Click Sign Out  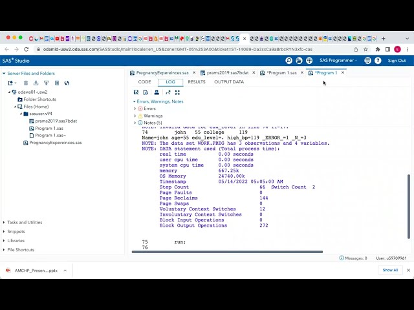pyautogui.click(x=397, y=61)
